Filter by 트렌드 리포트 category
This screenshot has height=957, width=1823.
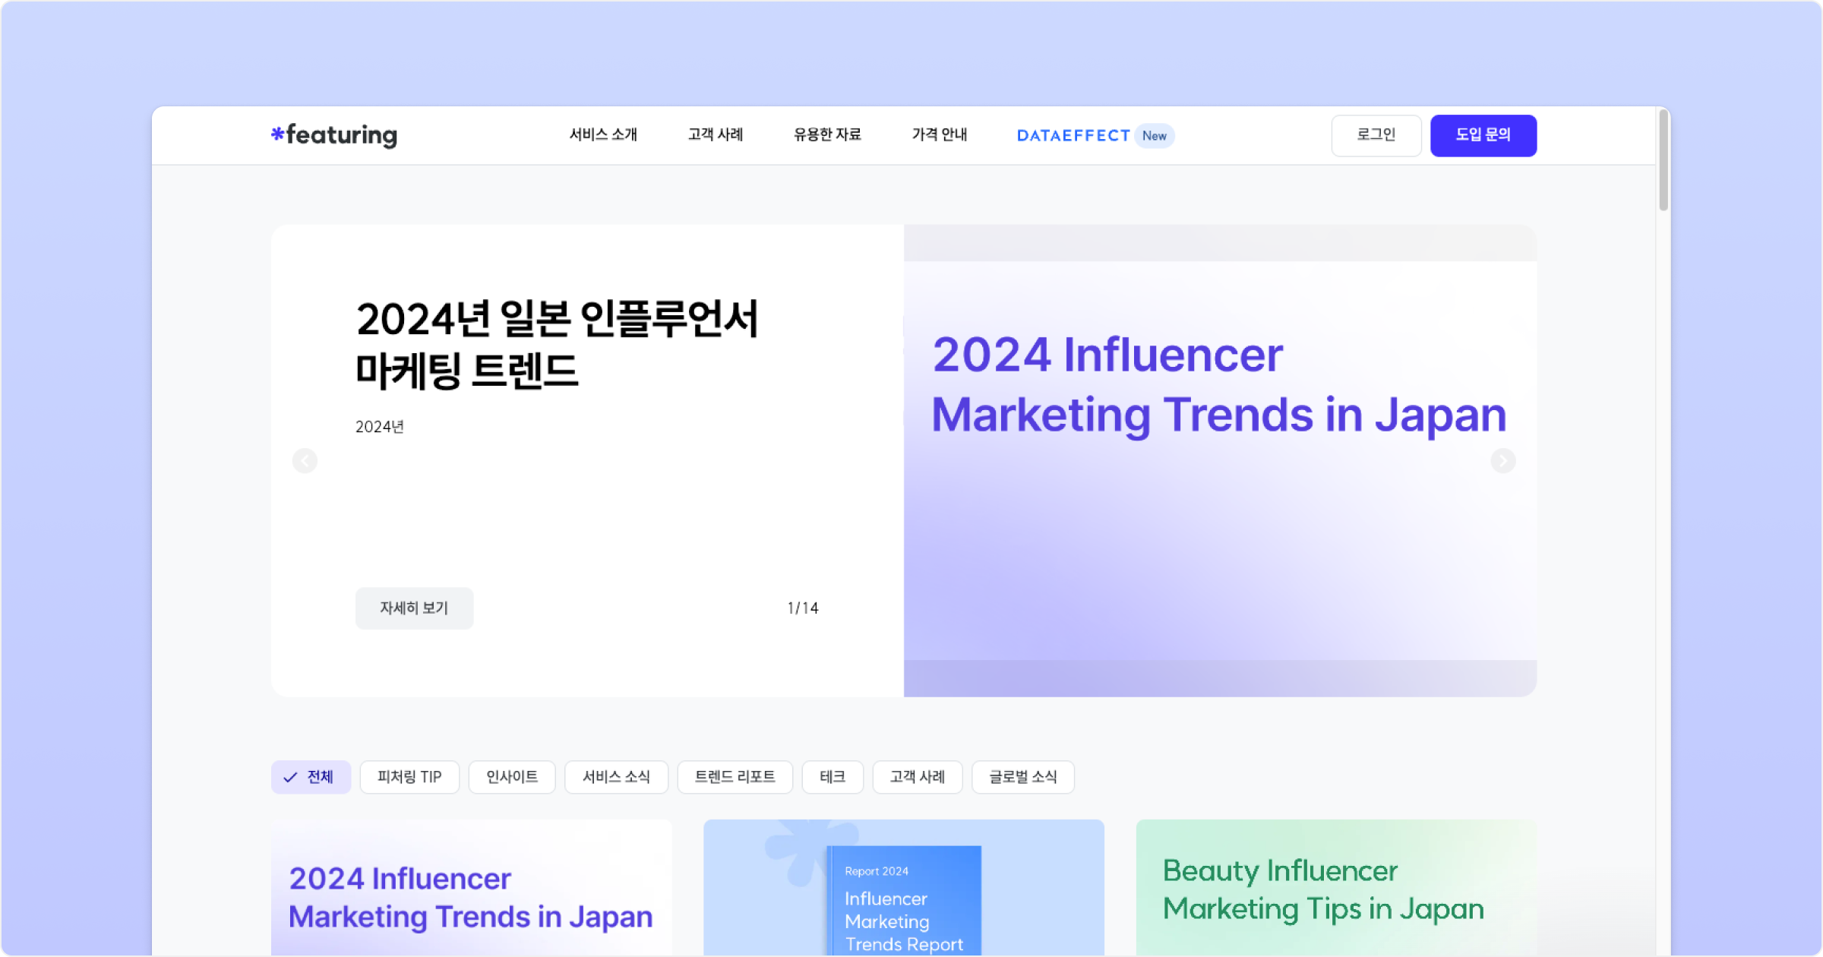pos(735,777)
